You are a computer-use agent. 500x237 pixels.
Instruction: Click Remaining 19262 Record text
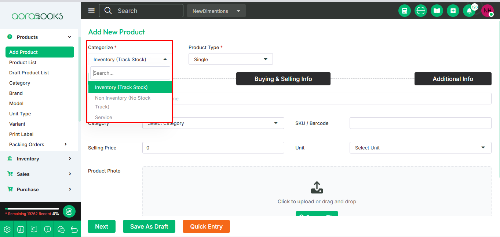(x=28, y=214)
